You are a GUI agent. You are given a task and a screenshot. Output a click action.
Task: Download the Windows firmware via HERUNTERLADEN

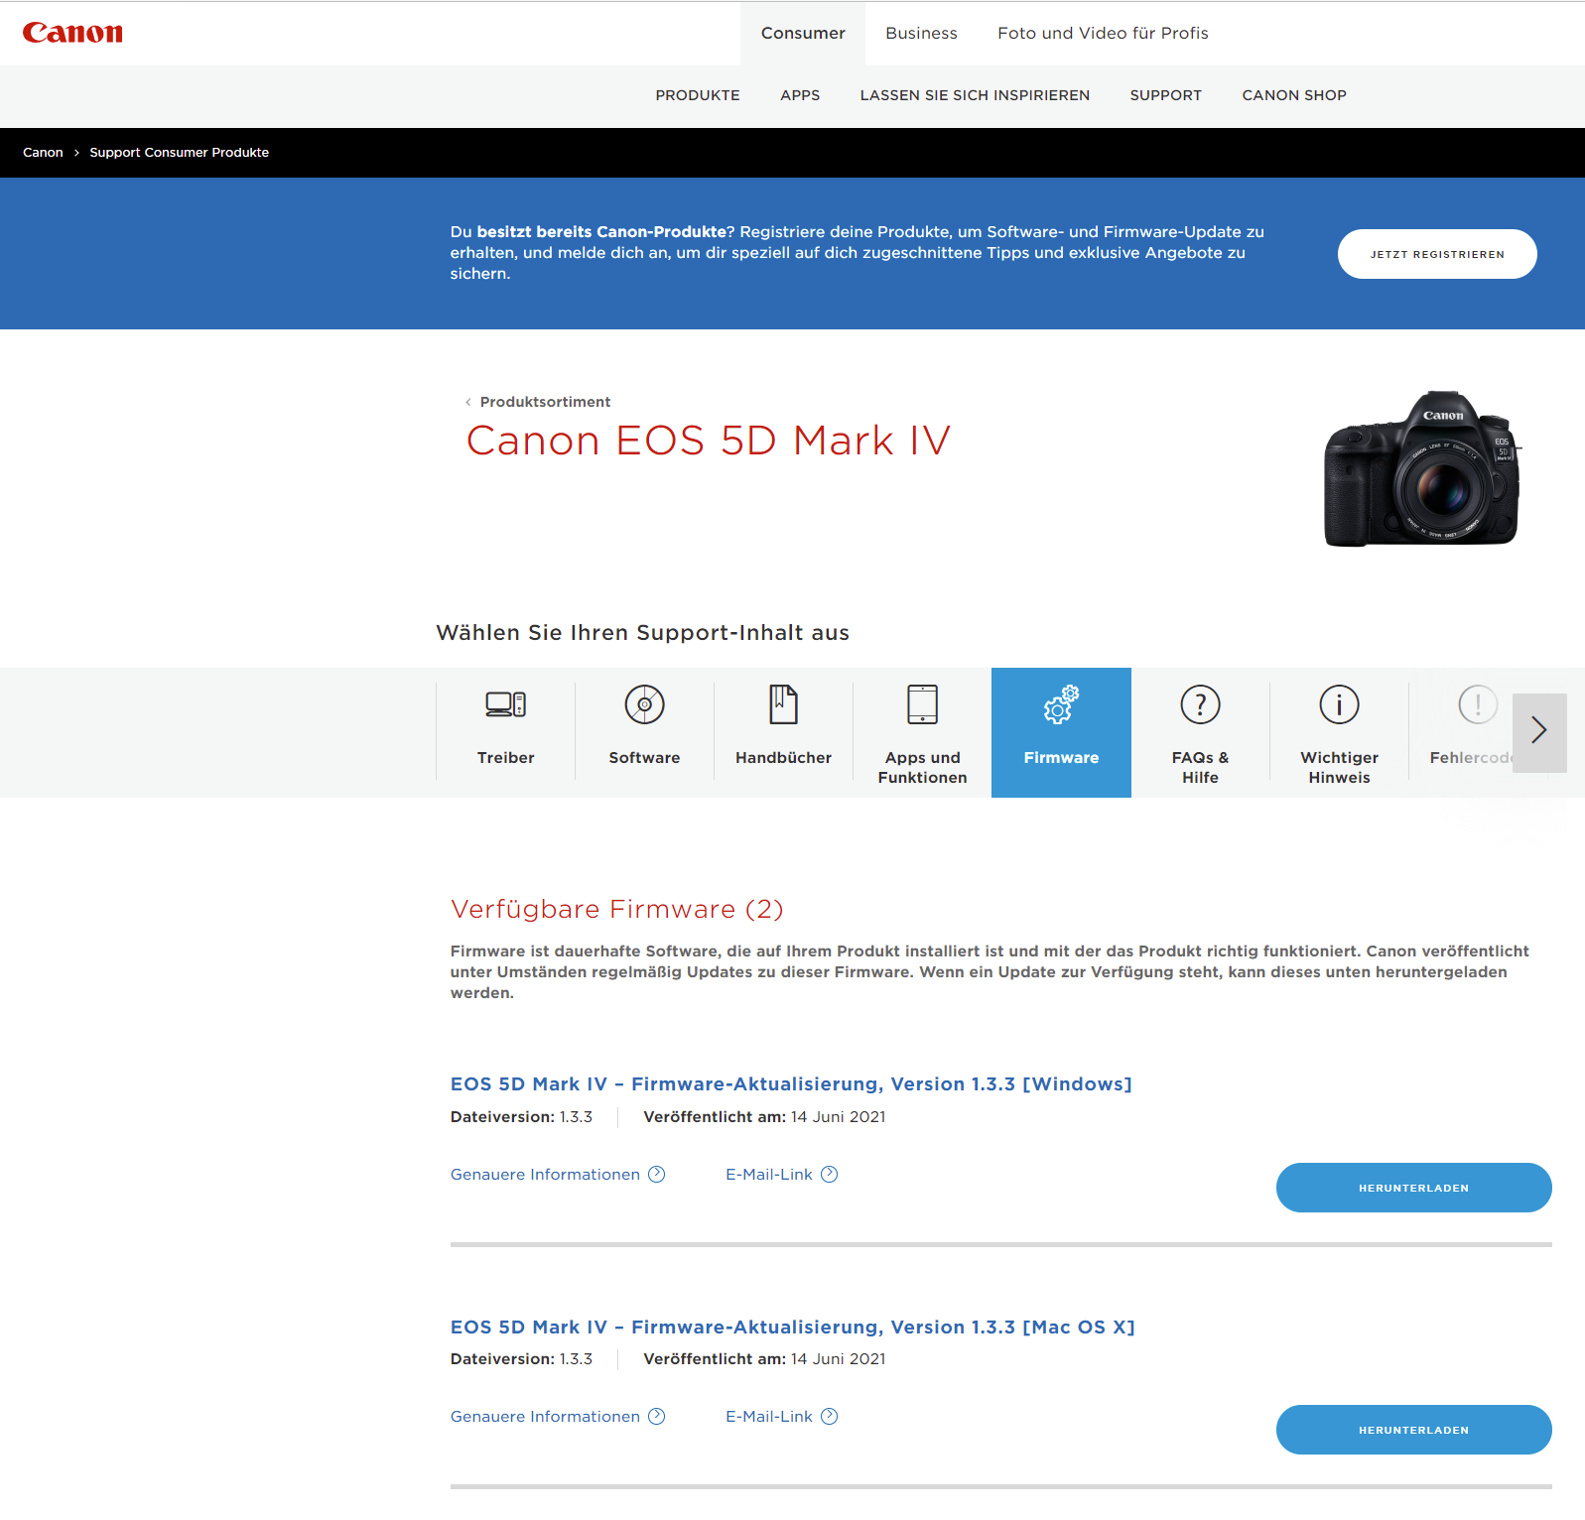click(1413, 1188)
